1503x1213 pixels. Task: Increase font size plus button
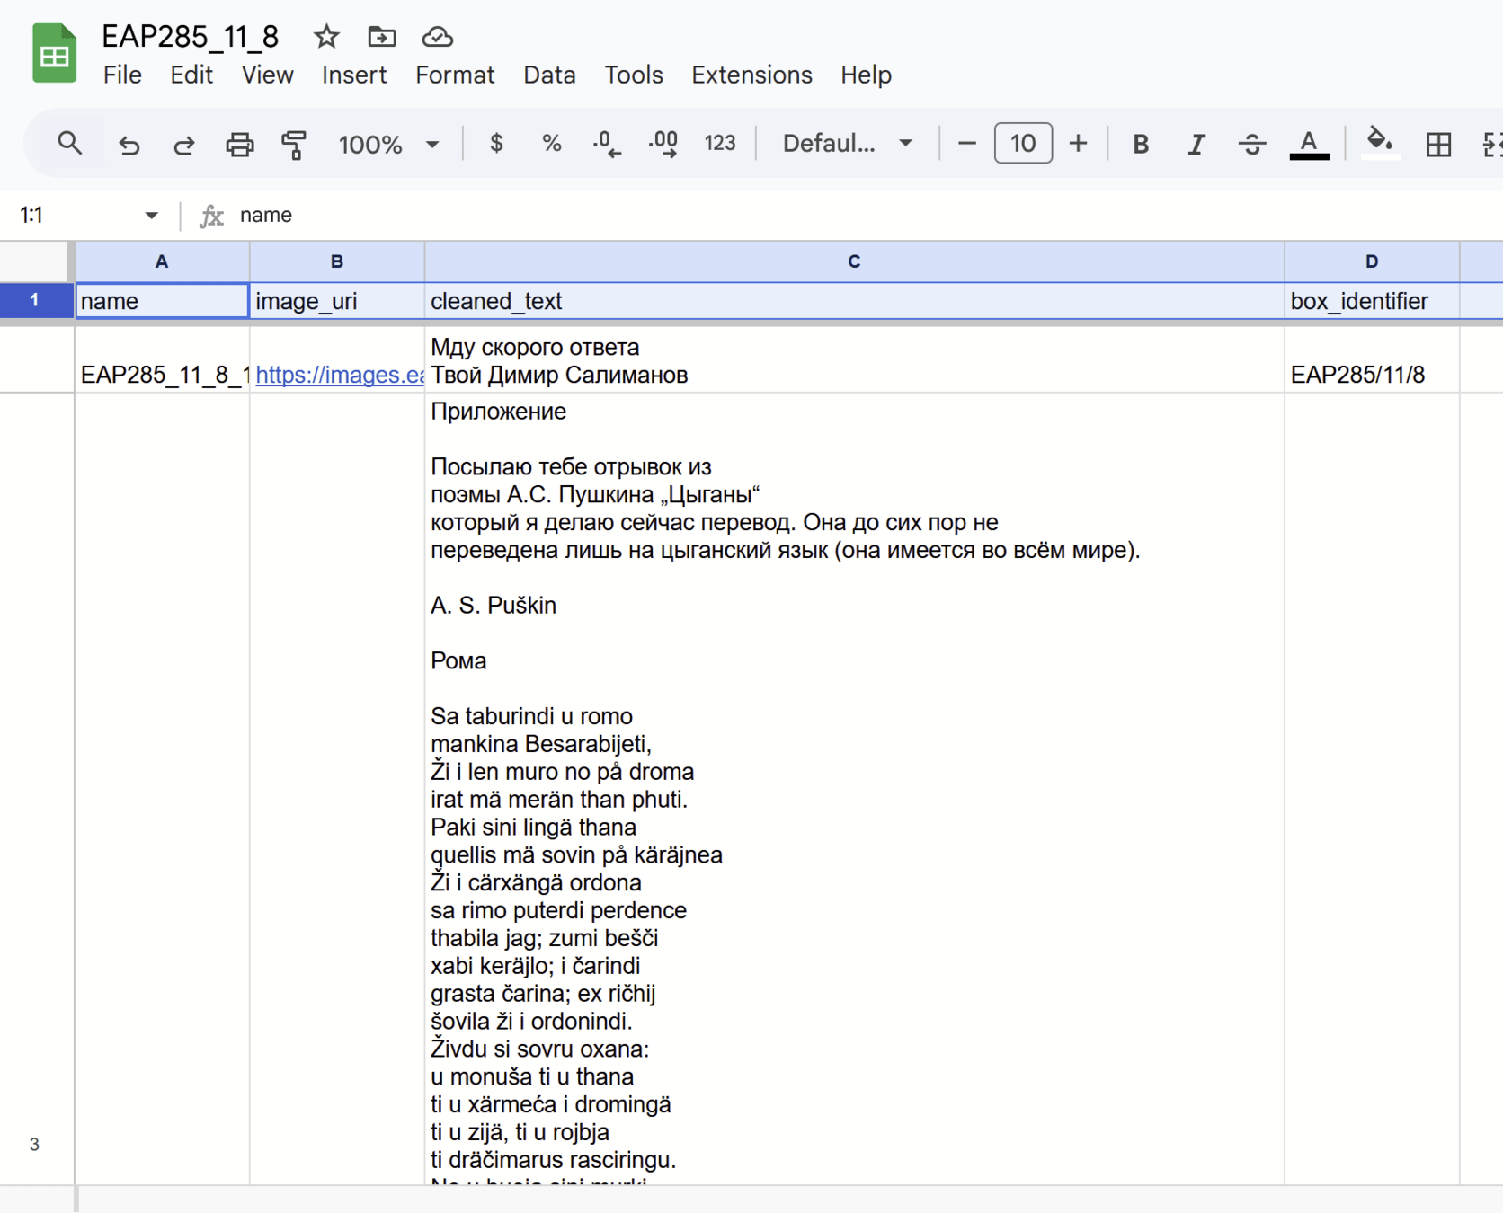(1078, 144)
